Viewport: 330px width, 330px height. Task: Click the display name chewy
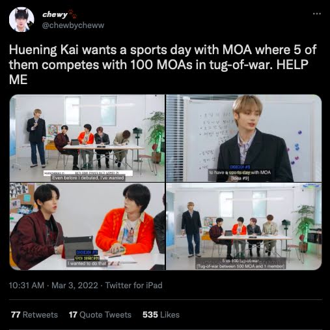click(x=55, y=14)
